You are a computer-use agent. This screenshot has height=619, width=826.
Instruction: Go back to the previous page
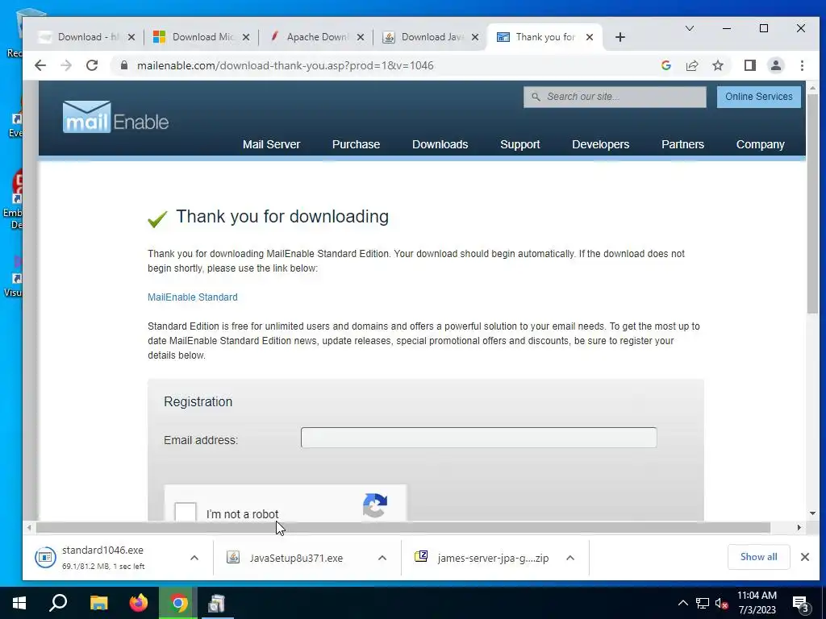[x=40, y=65]
